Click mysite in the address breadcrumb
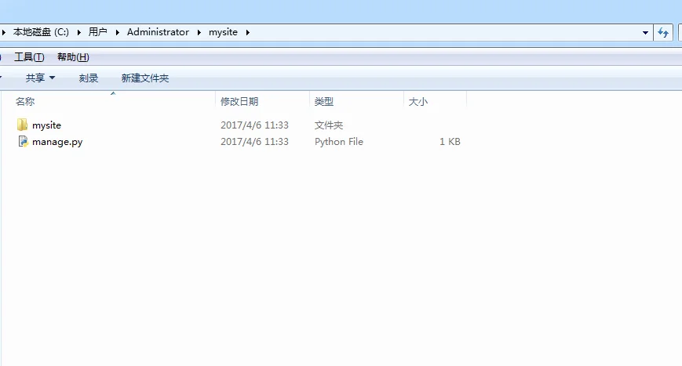 click(223, 32)
